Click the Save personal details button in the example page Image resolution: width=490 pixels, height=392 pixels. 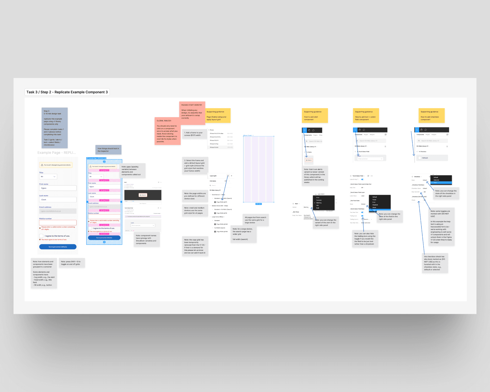pyautogui.click(x=58, y=247)
